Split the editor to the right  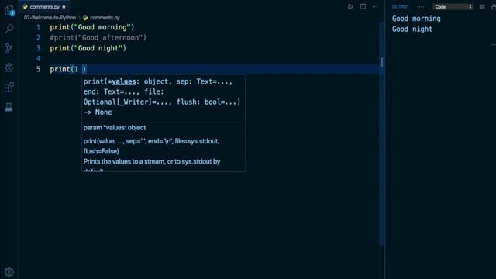[x=363, y=7]
